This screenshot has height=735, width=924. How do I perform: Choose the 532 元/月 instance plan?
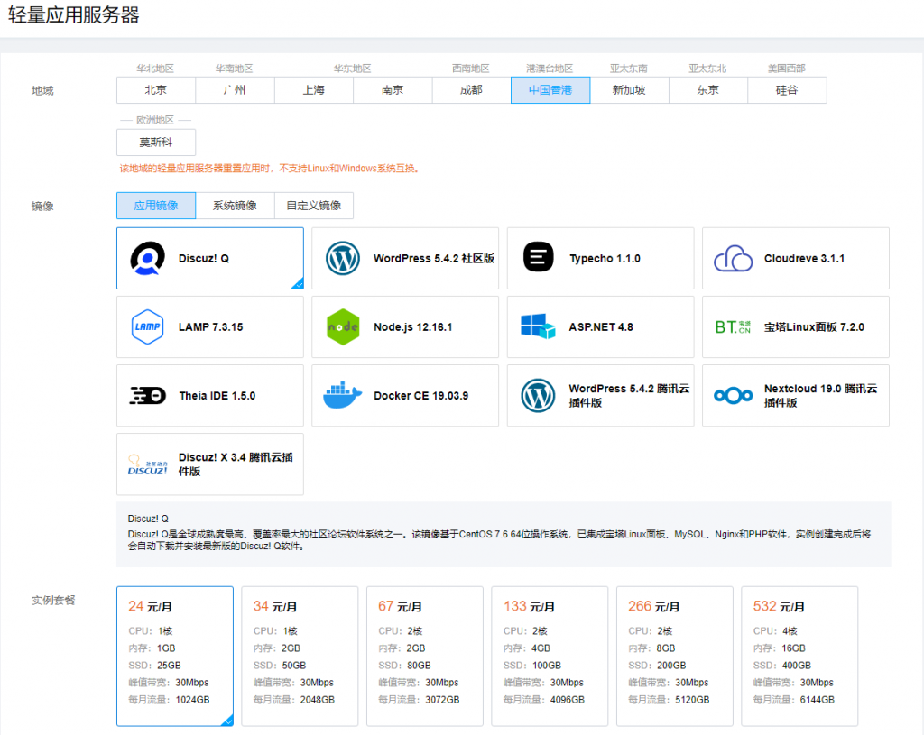tap(799, 656)
